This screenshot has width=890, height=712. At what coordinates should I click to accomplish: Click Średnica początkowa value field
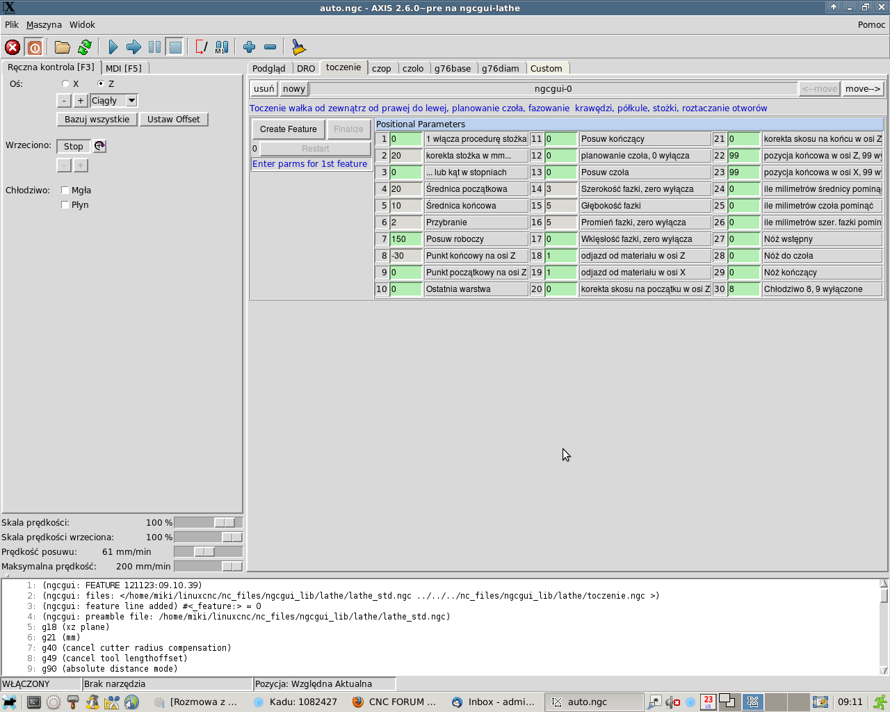click(x=406, y=189)
